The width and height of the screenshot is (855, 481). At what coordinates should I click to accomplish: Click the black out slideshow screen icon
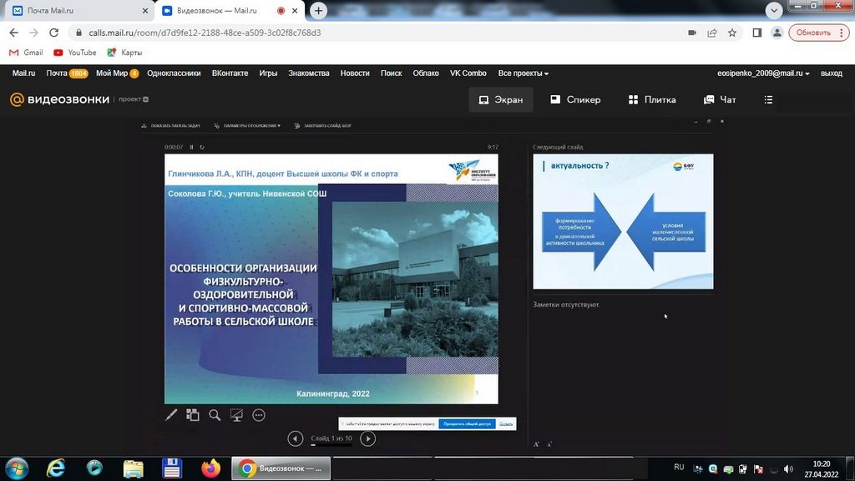236,415
